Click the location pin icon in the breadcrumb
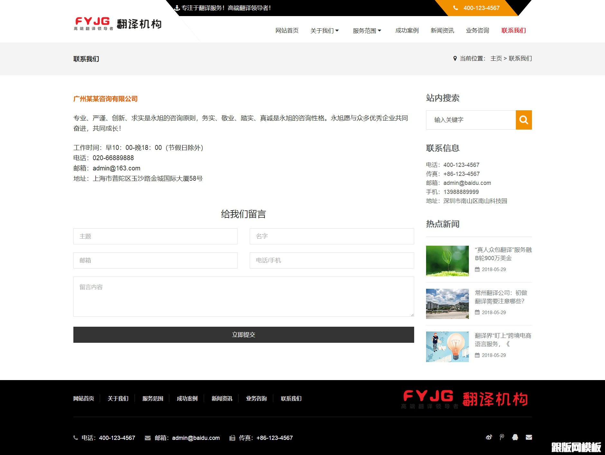 coord(454,59)
